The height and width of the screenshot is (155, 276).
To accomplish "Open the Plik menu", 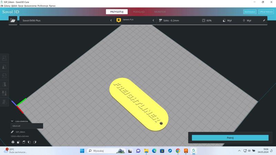I will [x=2, y=6].
